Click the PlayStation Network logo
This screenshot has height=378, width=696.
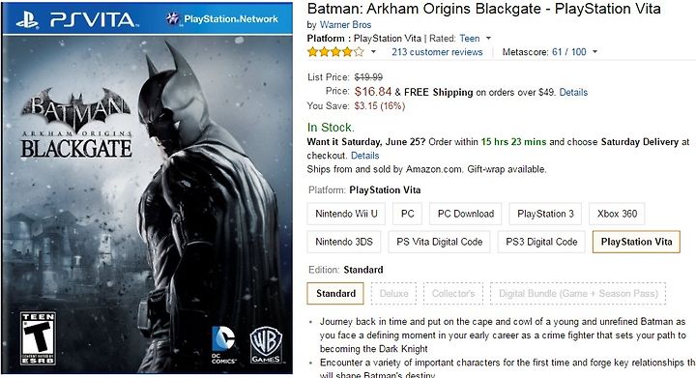tap(221, 19)
